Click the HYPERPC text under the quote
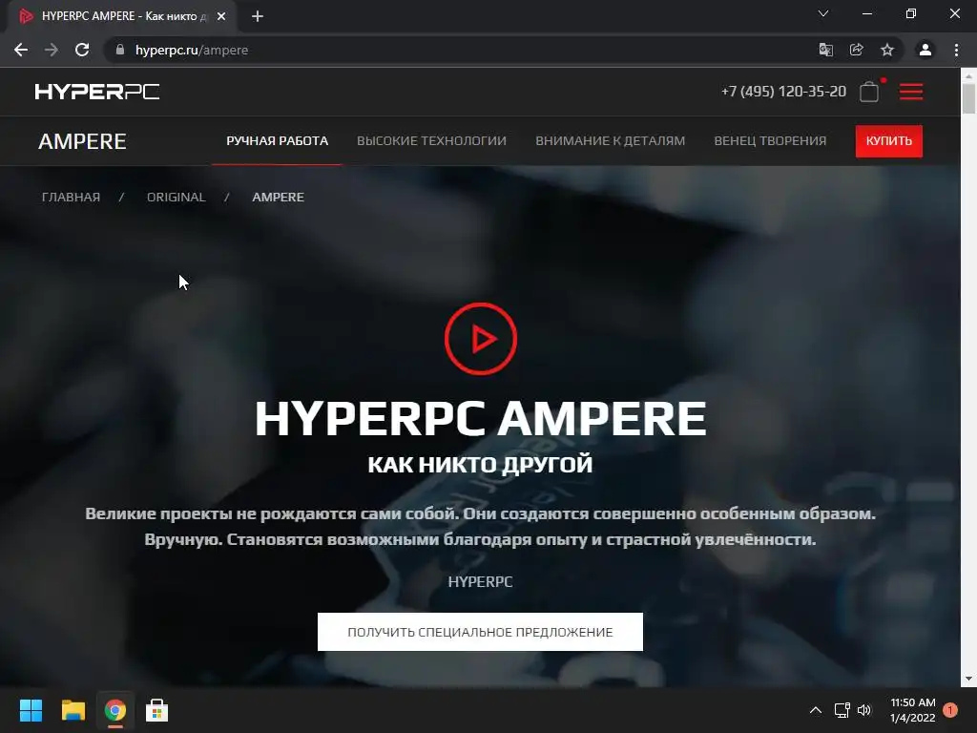This screenshot has width=977, height=733. click(481, 581)
